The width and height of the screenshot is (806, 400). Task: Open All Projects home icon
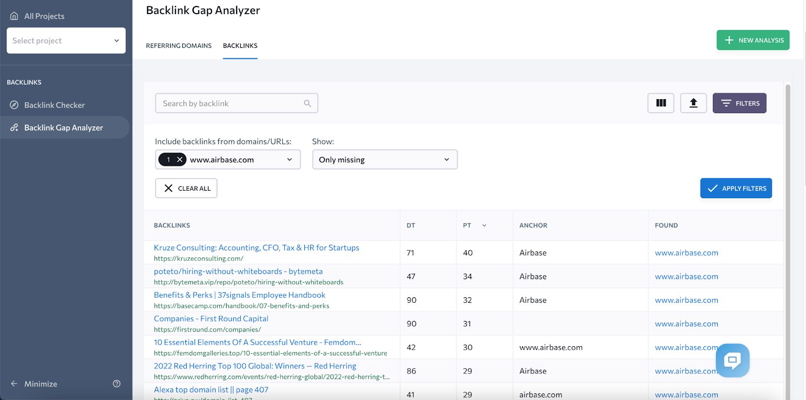tap(14, 16)
